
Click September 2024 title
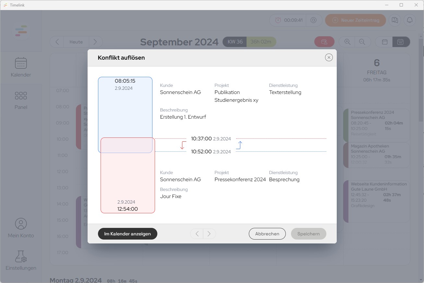click(179, 42)
